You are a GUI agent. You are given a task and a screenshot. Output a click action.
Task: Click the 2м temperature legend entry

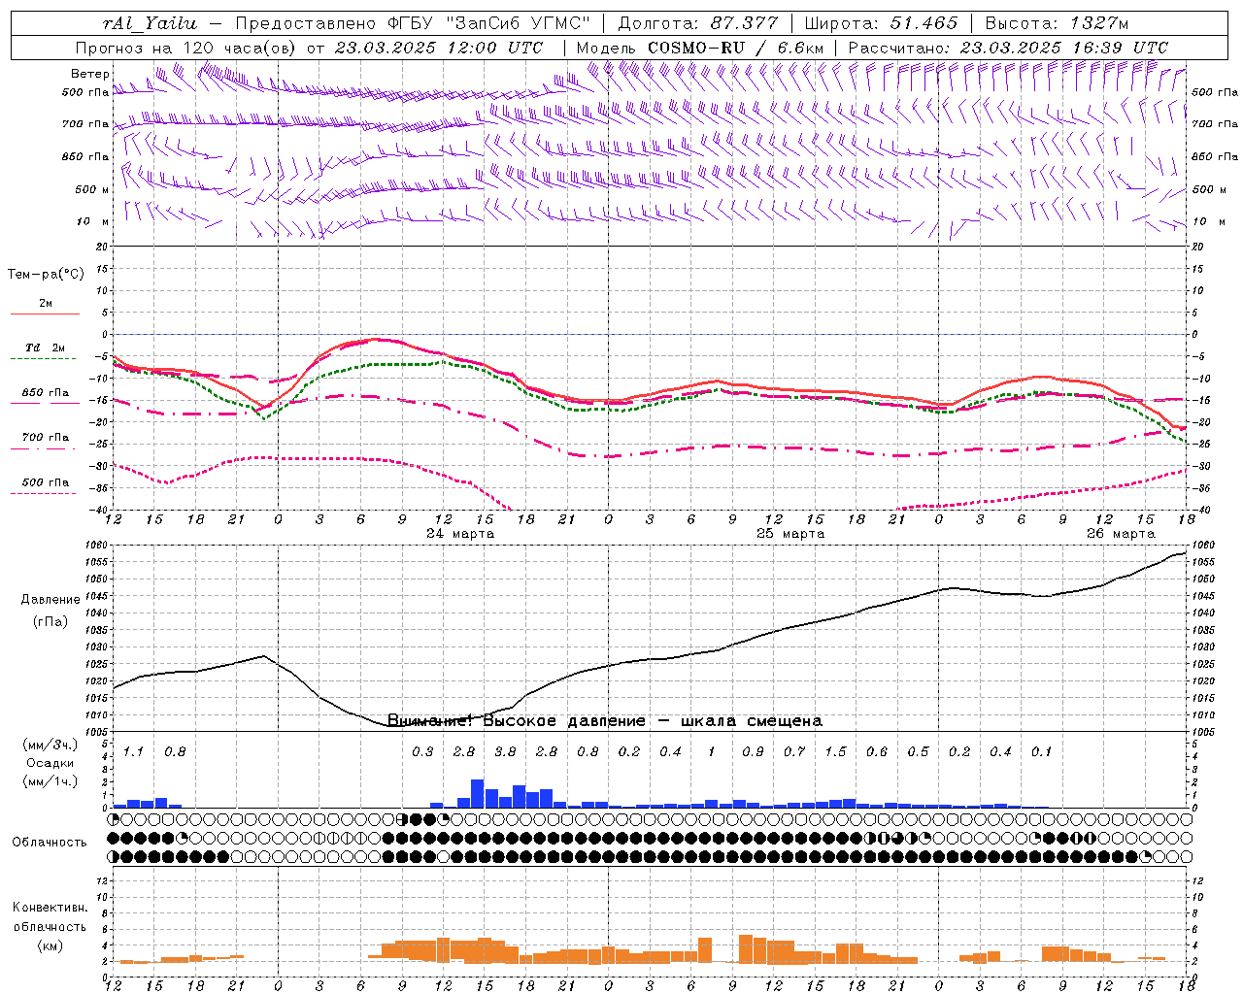pyautogui.click(x=46, y=304)
